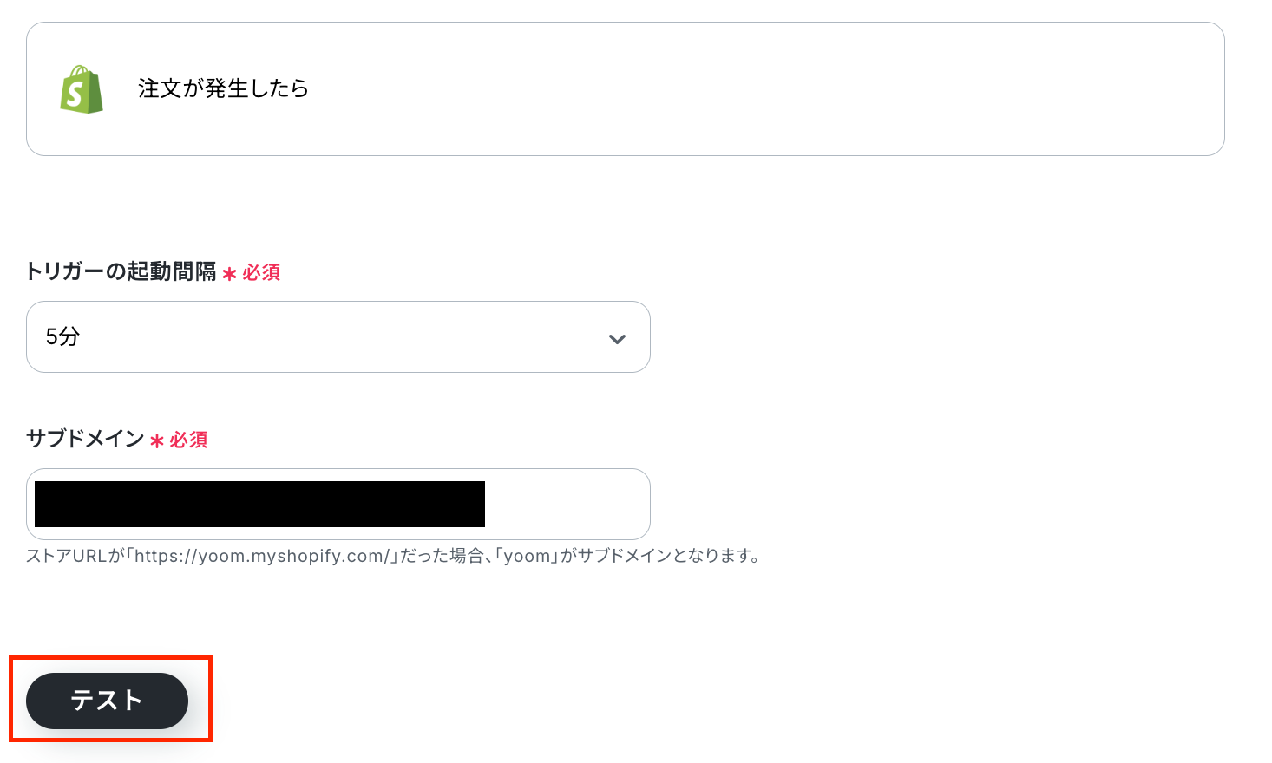Click the トリガーの起動間隔 field label
The width and height of the screenshot is (1272, 763).
pyautogui.click(x=121, y=271)
